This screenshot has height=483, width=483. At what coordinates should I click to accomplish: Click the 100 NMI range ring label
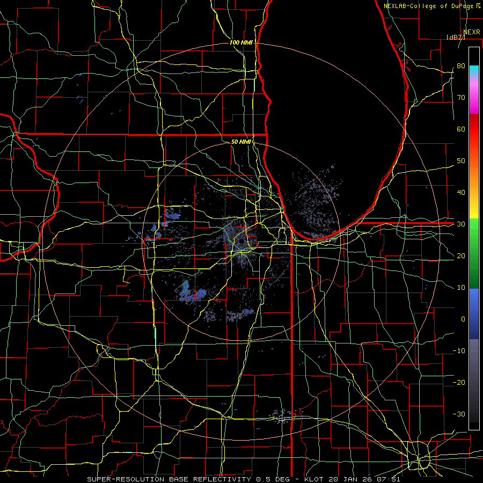pyautogui.click(x=241, y=42)
